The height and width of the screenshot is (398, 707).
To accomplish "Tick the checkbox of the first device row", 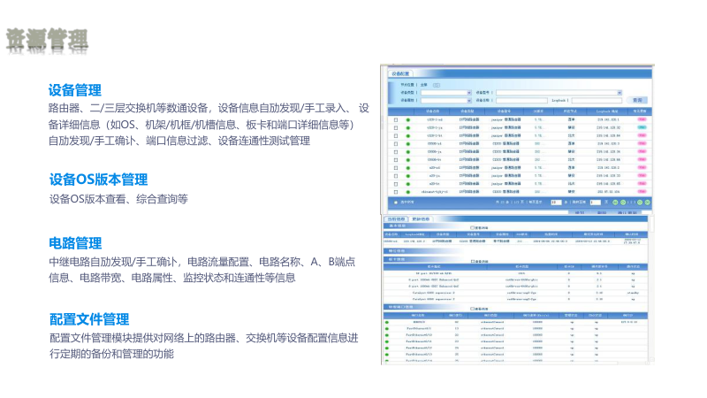I will (x=396, y=120).
